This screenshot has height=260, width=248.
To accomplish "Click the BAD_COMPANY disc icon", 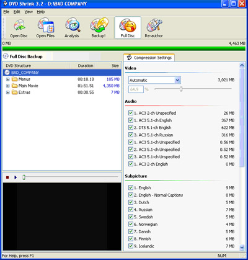I will coord(7,73).
